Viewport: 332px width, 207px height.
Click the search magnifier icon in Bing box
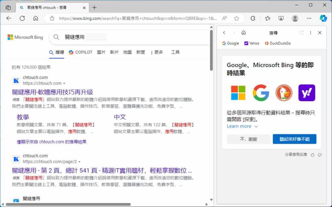[56, 37]
